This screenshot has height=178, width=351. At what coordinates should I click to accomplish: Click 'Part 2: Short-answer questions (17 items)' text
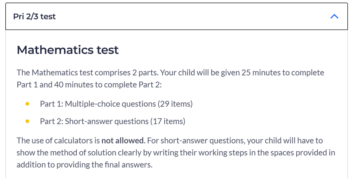(x=112, y=121)
